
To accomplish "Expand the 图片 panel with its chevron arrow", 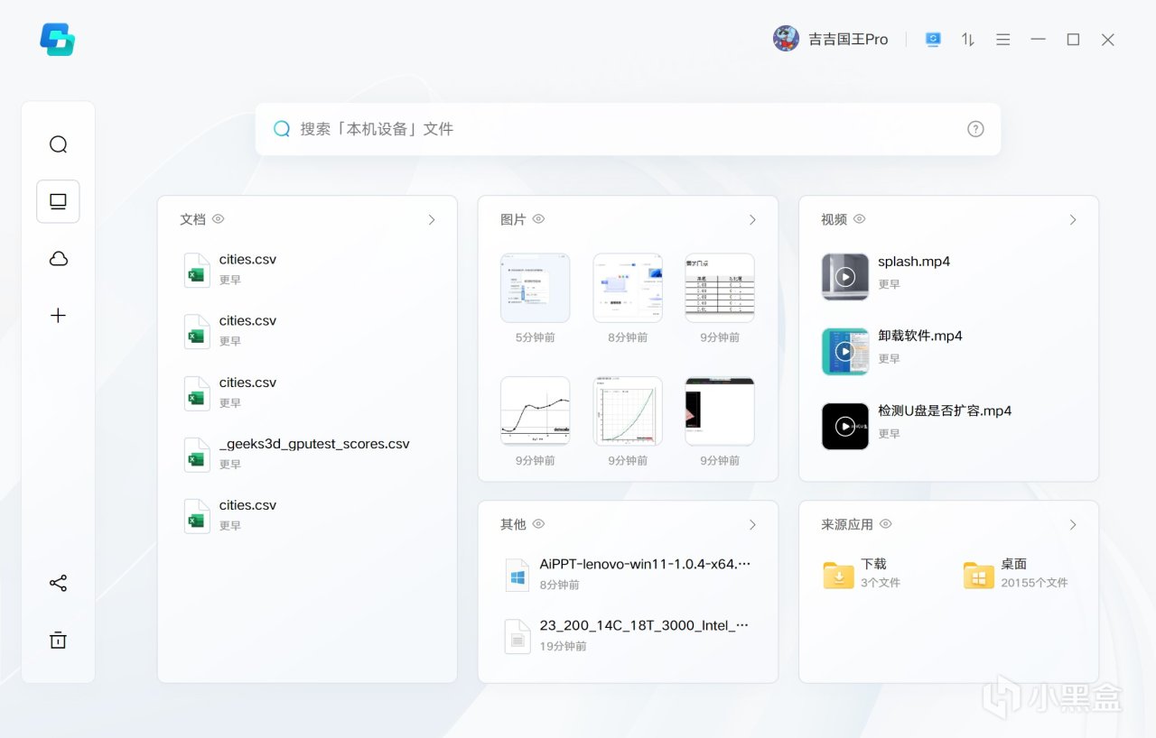I will point(752,220).
